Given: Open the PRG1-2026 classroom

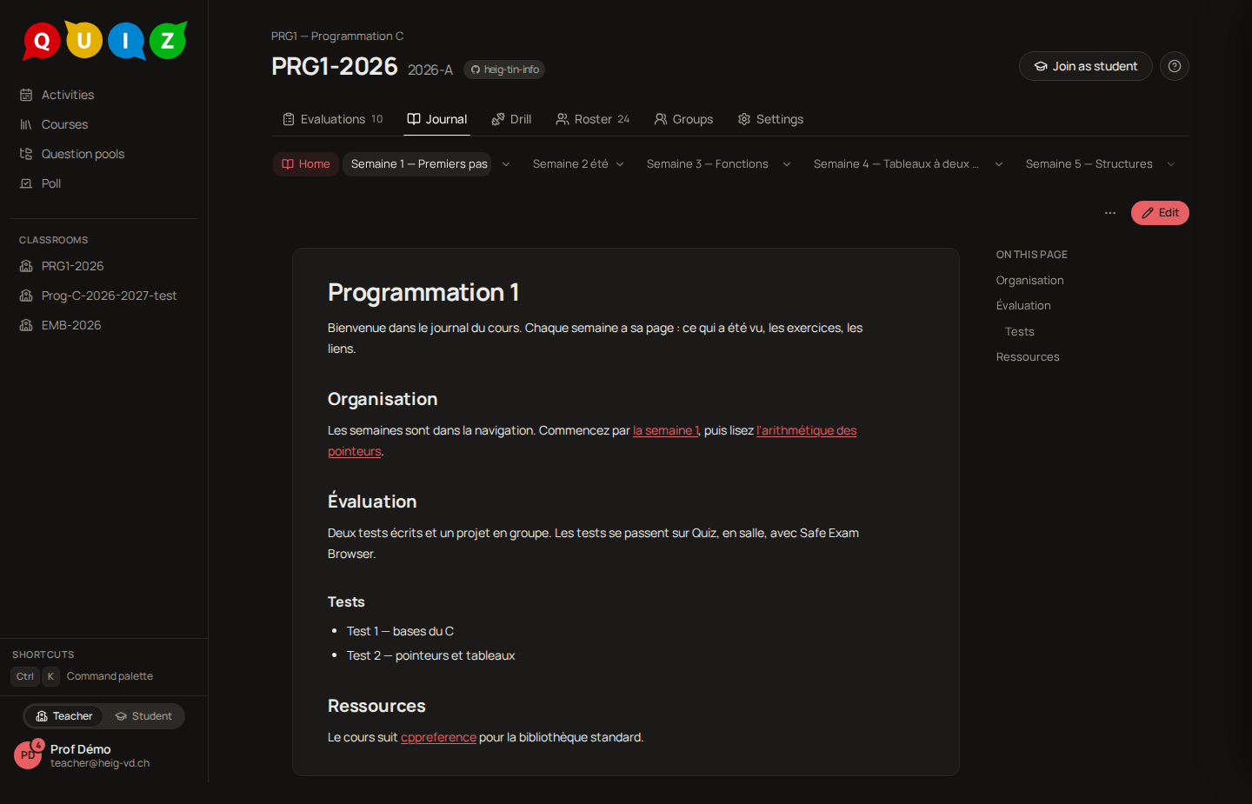Looking at the screenshot, I should 104,266.
